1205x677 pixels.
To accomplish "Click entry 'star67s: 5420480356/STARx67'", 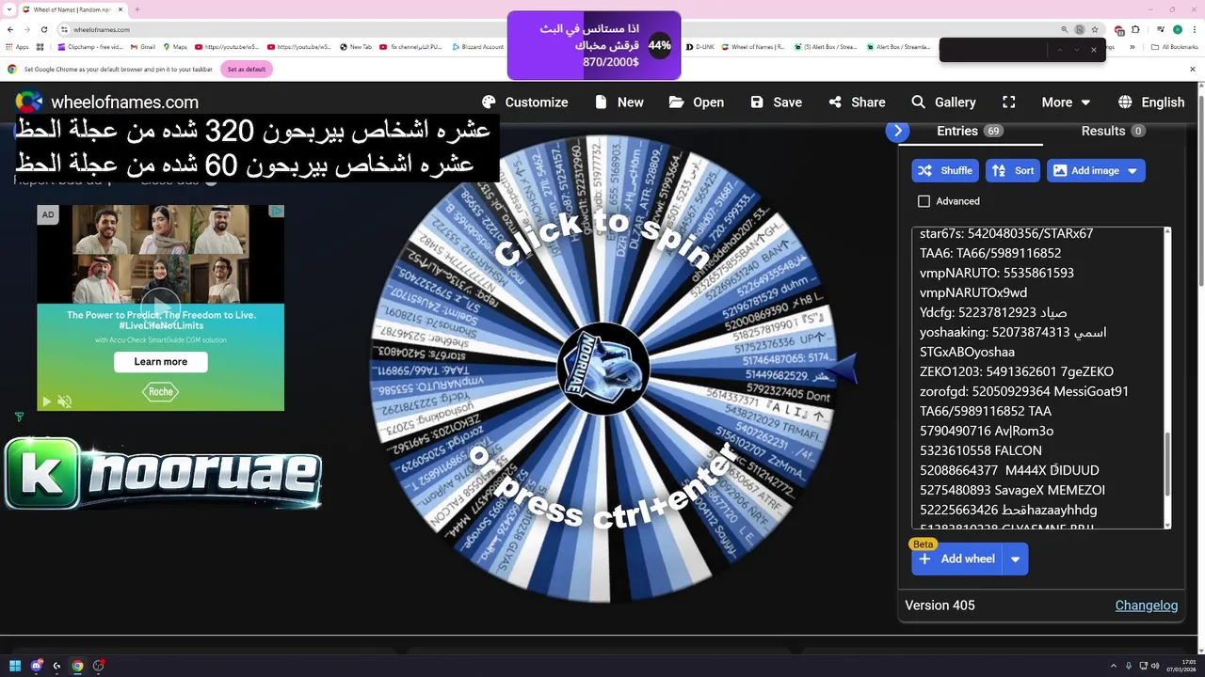I will [x=1006, y=233].
